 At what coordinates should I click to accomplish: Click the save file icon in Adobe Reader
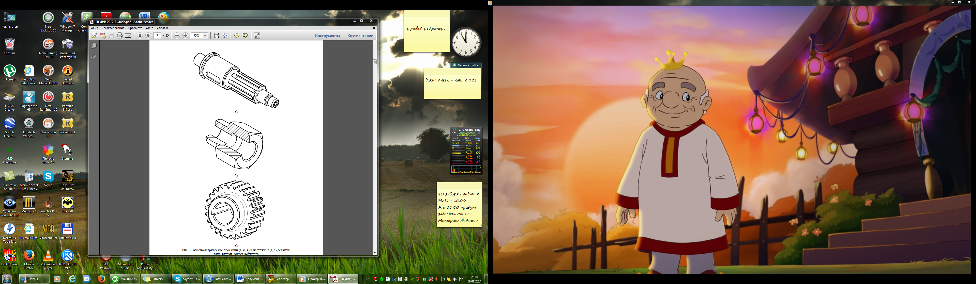(111, 36)
